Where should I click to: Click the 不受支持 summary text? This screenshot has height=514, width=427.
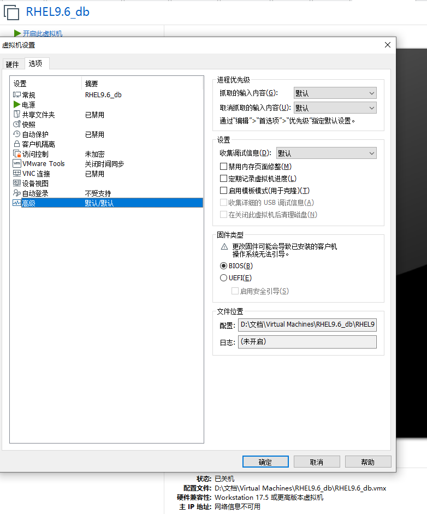pyautogui.click(x=98, y=193)
